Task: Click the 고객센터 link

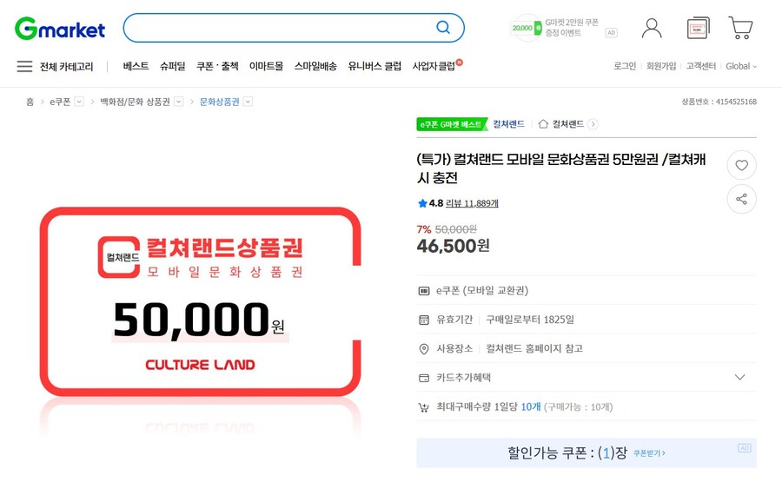Action: 700,66
